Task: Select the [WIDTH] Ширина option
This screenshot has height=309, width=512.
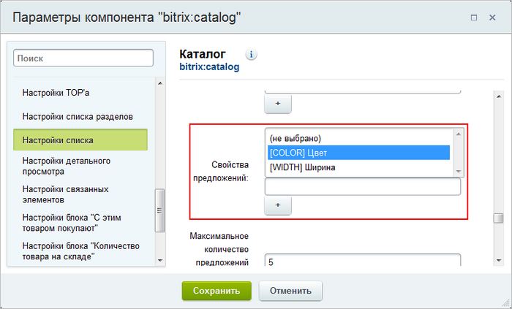Action: click(x=358, y=167)
